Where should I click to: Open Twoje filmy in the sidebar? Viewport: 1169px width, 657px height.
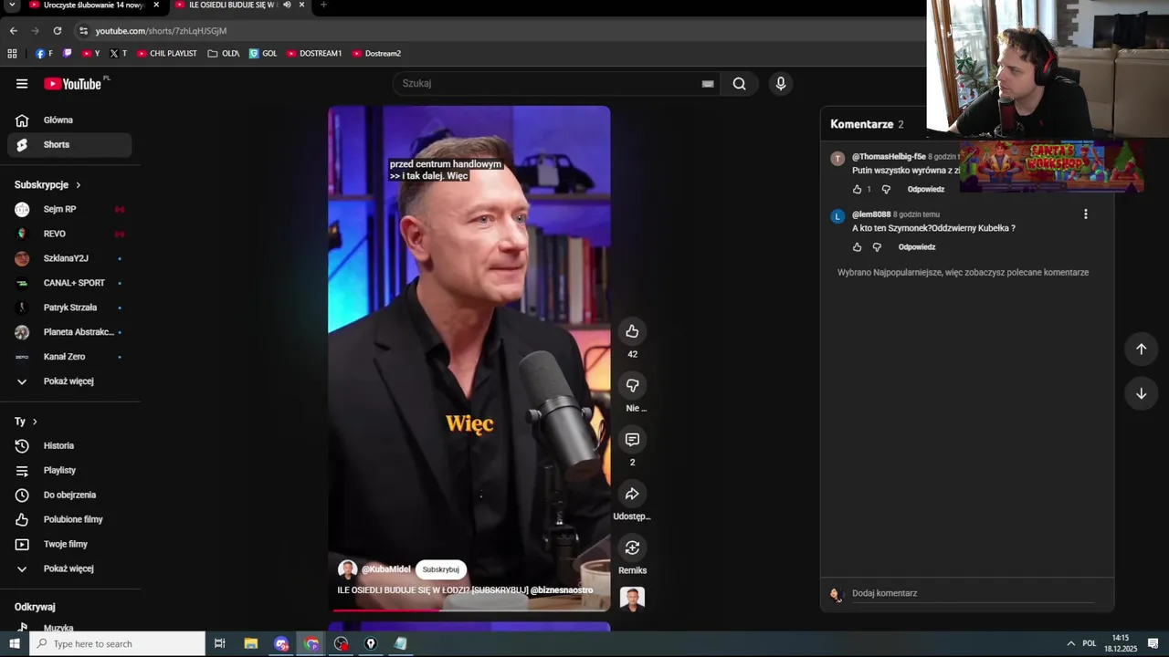click(69, 545)
